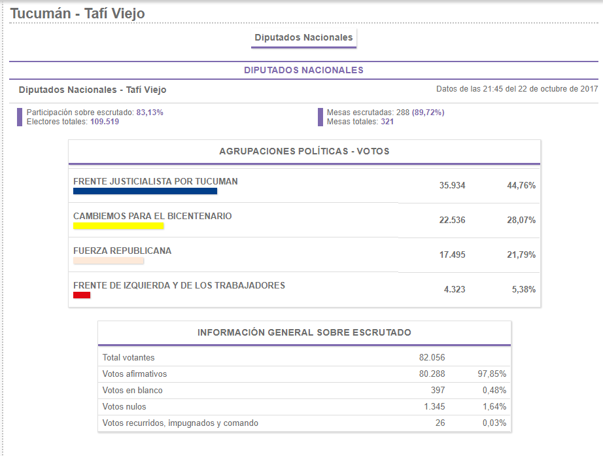Click the blank votes value 397
Image resolution: width=603 pixels, height=456 pixels.
pos(438,390)
